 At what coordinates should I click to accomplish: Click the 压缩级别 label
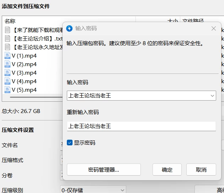point(12,190)
